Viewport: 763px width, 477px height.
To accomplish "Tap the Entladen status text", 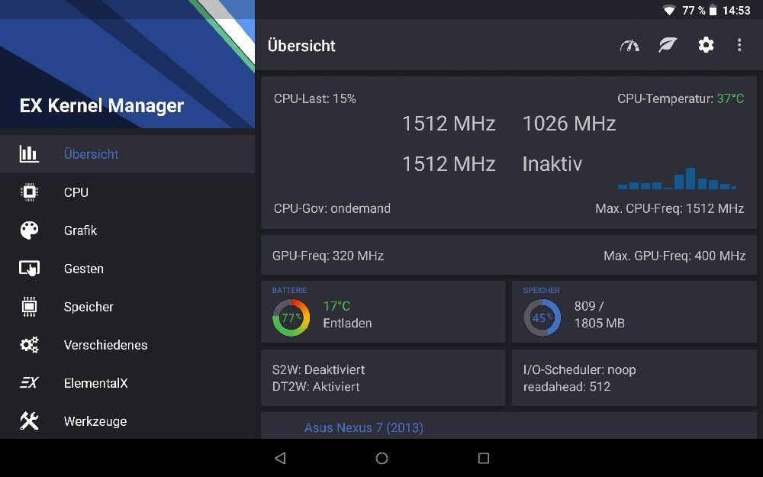I will coord(347,323).
